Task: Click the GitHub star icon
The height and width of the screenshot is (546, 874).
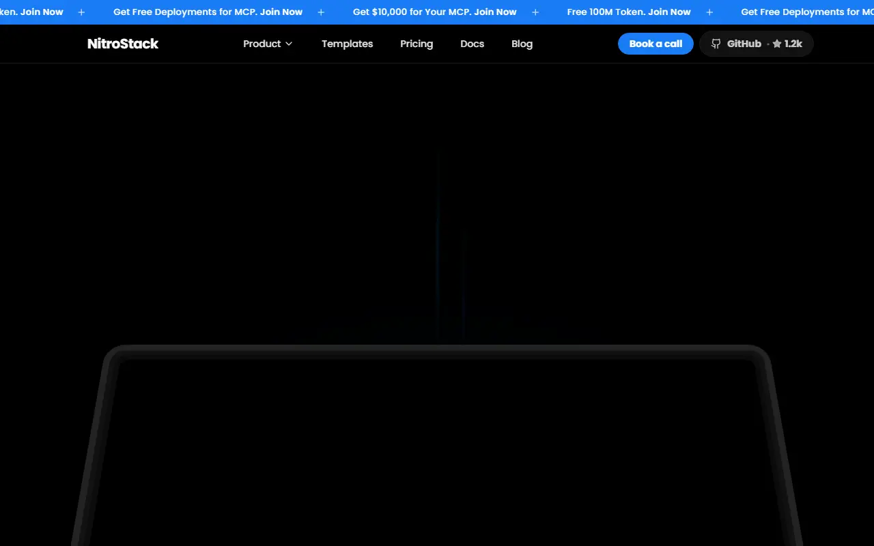Action: [x=777, y=44]
